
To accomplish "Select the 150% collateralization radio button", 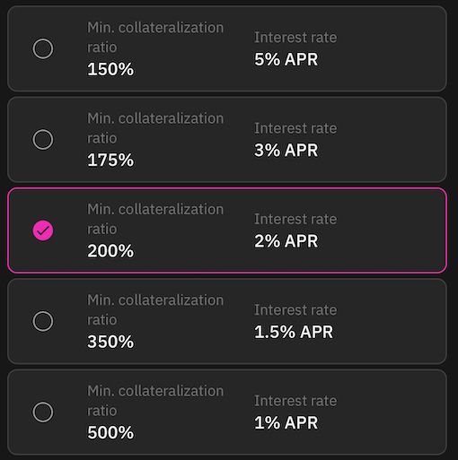I will point(43,48).
